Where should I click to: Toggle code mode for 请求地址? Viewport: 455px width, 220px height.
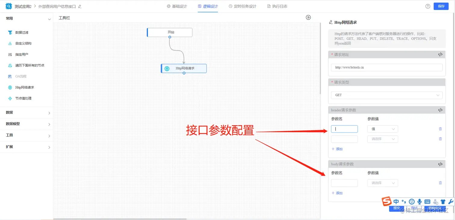coord(440,55)
